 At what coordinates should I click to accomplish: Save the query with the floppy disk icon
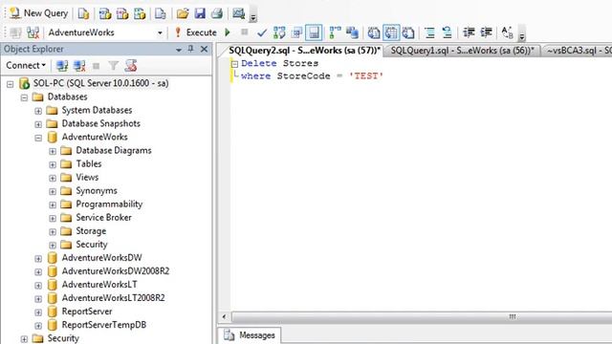coord(200,13)
